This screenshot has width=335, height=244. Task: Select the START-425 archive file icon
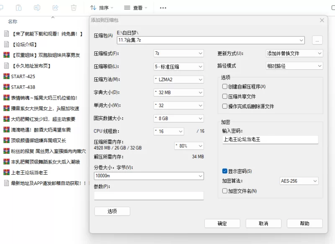point(6,76)
